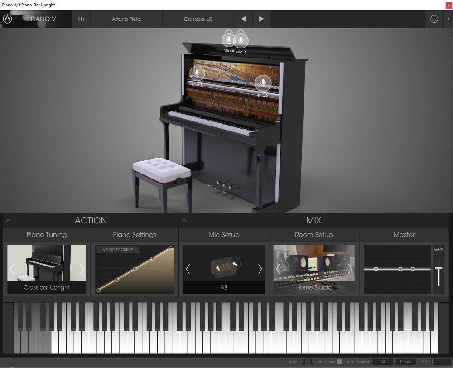Open the Piano Settings tab
Image resolution: width=453 pixels, height=368 pixels.
[x=135, y=235]
